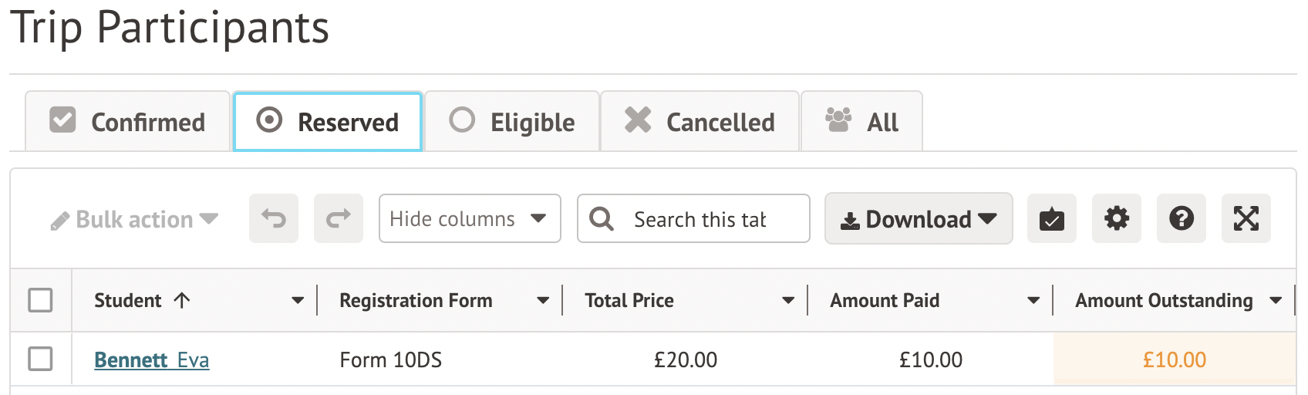Click the undo arrow icon
Viewport: 1308px width, 395px height.
pos(274,219)
